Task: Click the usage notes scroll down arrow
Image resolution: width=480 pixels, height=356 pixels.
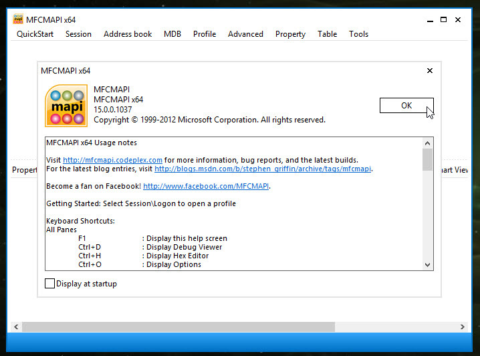Action: click(427, 265)
